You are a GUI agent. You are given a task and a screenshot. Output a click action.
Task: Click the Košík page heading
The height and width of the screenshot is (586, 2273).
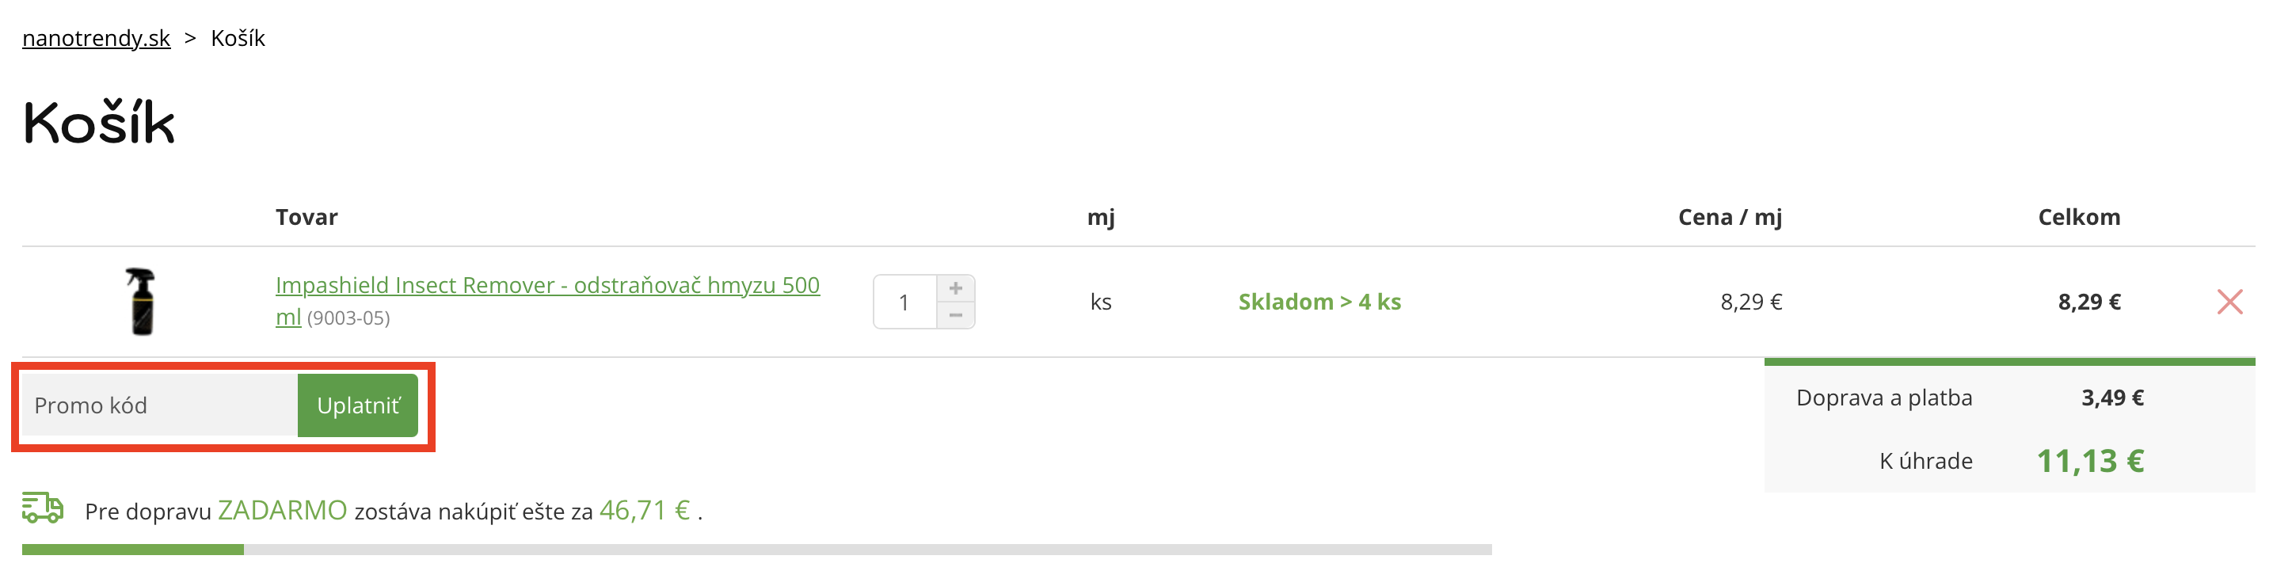point(100,122)
